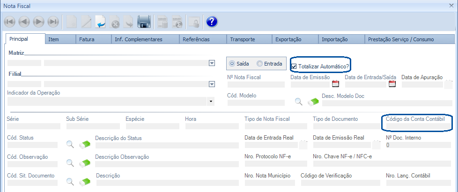Screen dimensions: 458x192
Task: Open the Fatura tab
Action: [x=94, y=39]
